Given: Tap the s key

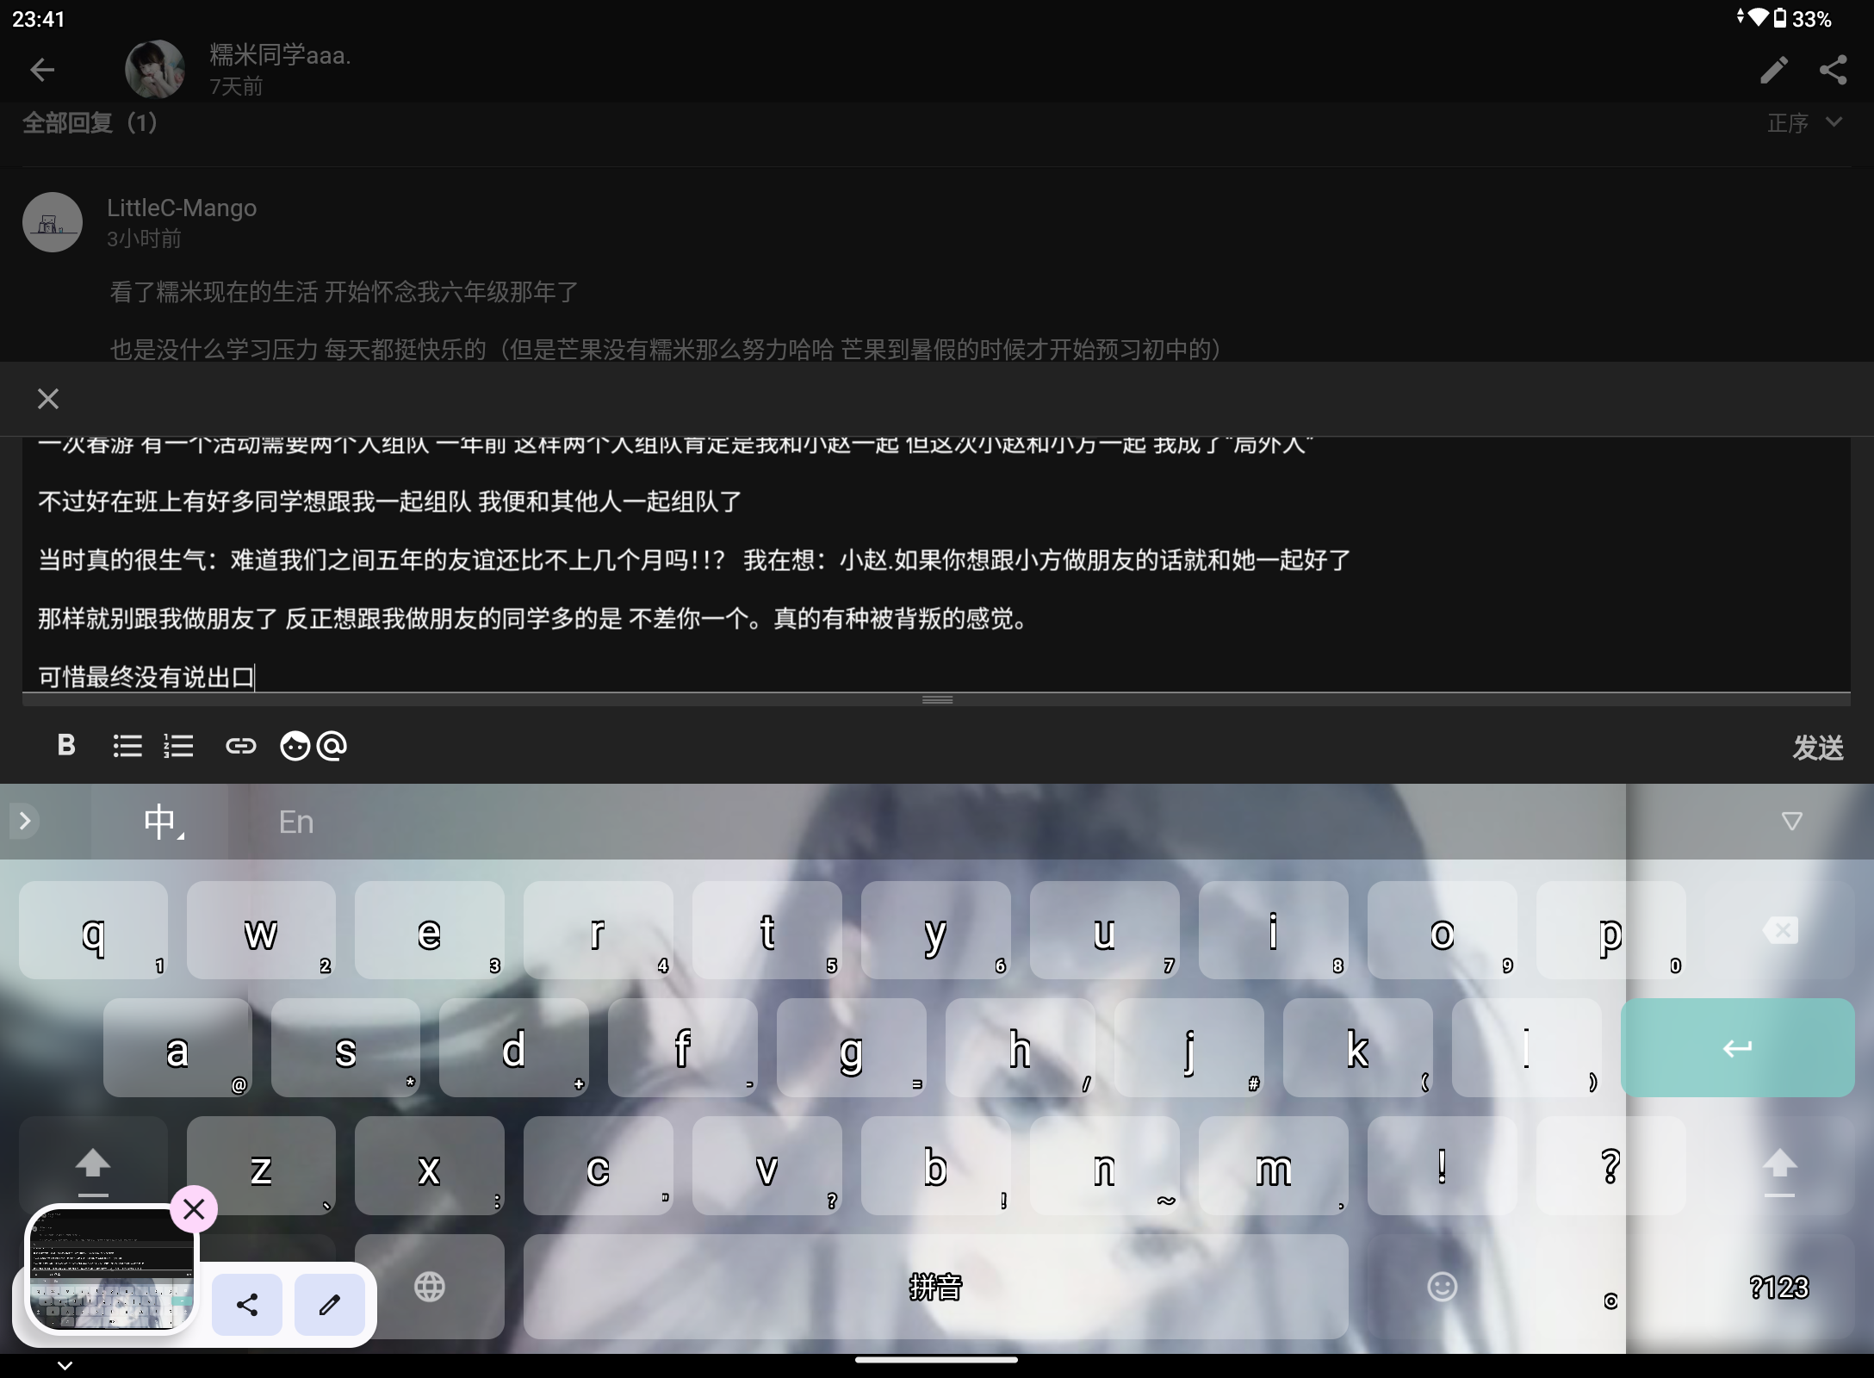Looking at the screenshot, I should coord(345,1048).
